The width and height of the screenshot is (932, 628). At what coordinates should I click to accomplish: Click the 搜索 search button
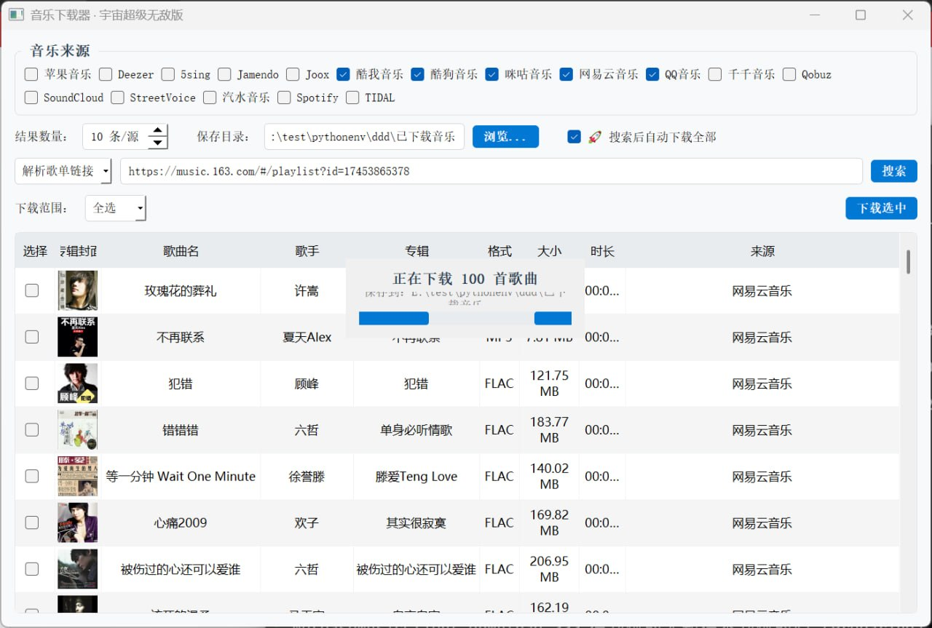coord(893,171)
